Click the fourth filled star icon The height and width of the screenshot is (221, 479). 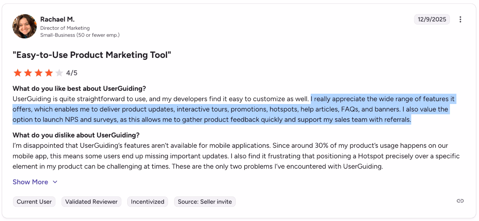click(x=49, y=73)
